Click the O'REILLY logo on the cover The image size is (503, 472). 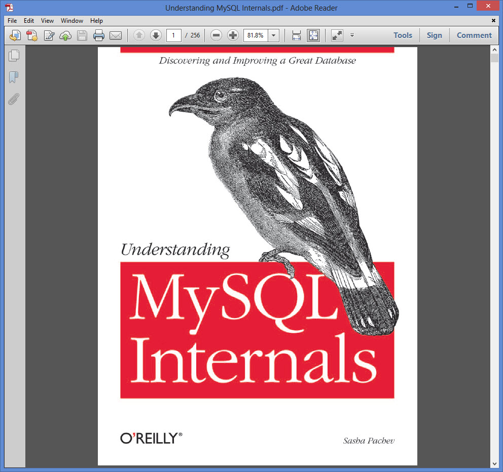(151, 438)
